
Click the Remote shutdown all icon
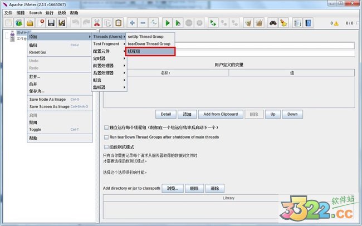[x=234, y=23]
